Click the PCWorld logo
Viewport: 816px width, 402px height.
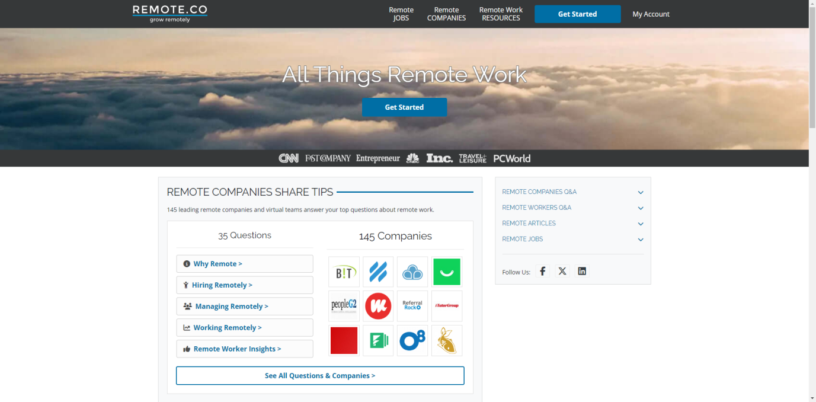[512, 158]
